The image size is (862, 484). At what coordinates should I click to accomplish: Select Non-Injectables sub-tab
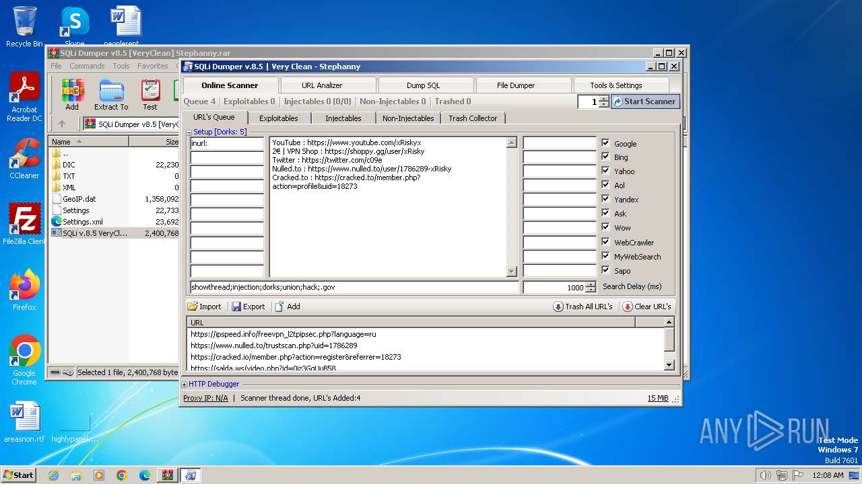click(408, 118)
